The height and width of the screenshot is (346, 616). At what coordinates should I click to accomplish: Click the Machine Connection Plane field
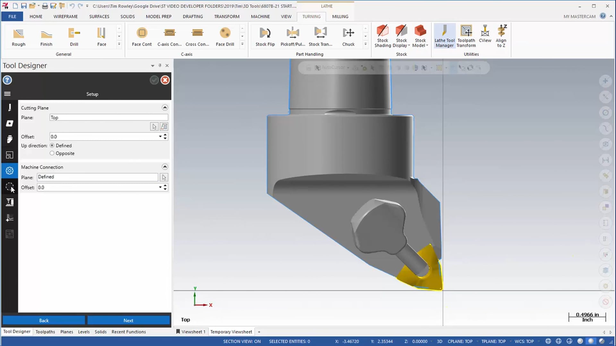tap(98, 177)
